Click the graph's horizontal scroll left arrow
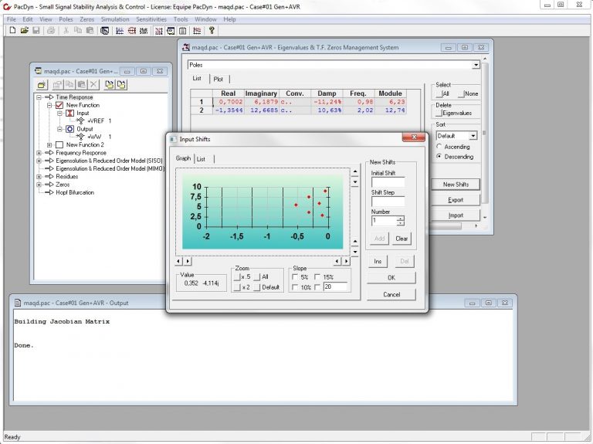The width and height of the screenshot is (593, 444). pos(179,261)
